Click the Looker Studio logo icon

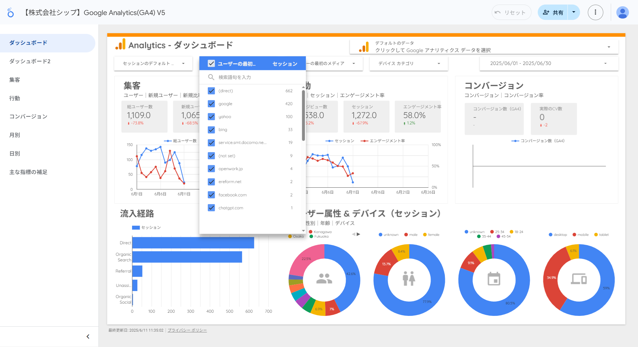(x=10, y=13)
